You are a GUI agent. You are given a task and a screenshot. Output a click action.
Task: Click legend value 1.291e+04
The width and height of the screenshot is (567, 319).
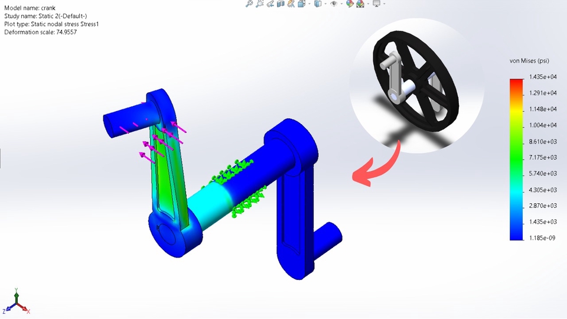point(543,93)
